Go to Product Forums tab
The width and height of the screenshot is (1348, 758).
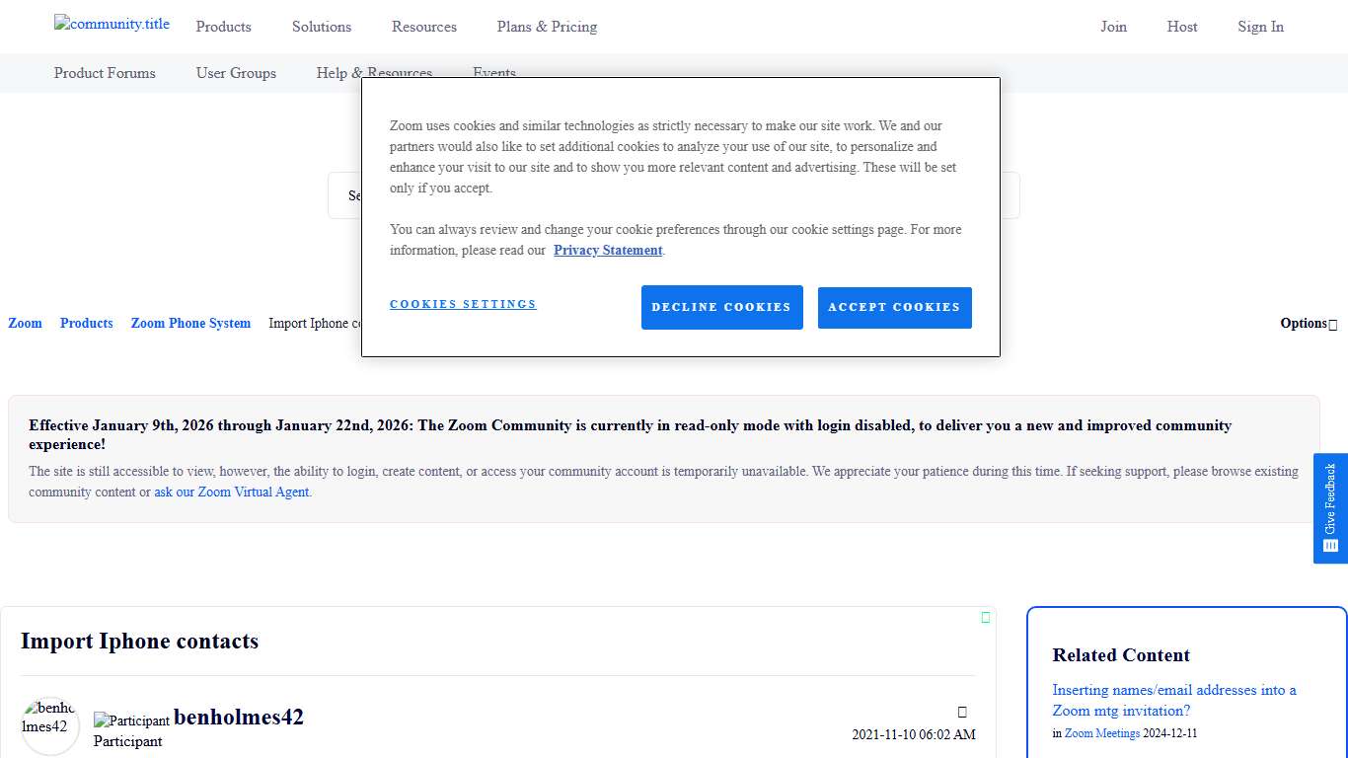pyautogui.click(x=105, y=73)
